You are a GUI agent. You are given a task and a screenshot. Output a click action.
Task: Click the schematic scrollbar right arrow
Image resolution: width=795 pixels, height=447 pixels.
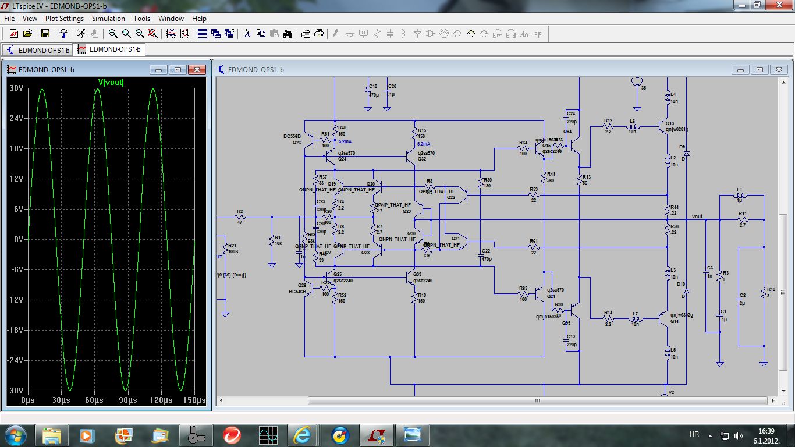click(773, 400)
